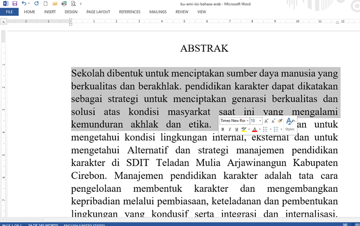The height and width of the screenshot is (226, 360).
Task: Switch to the INSERT ribbon tab
Action: 50,12
